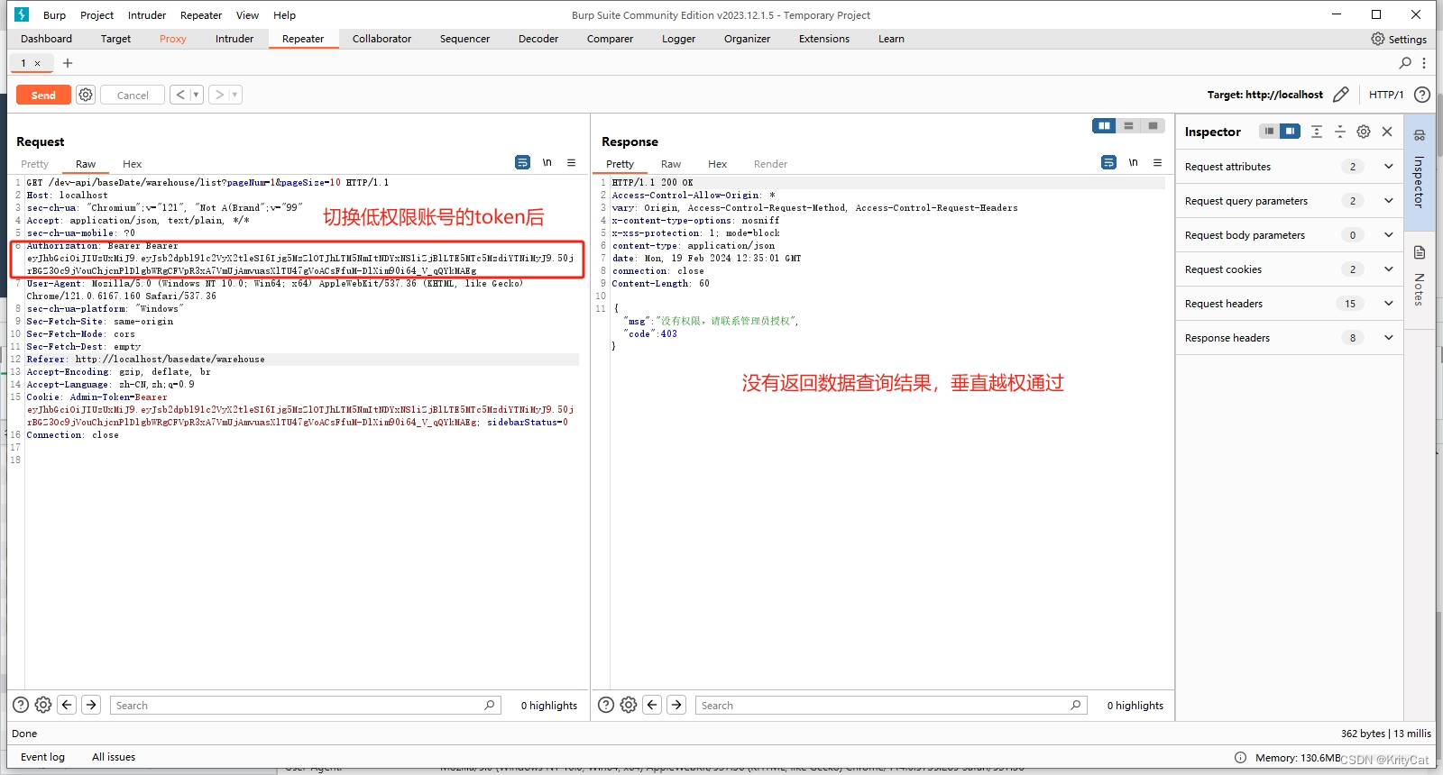Open request search settings gear
This screenshot has height=775, width=1443.
pyautogui.click(x=43, y=705)
